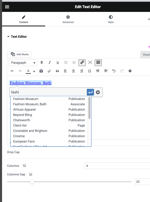Toggle the toolbar toggle (kitchen sink) icon
Viewport: 150px width, 202px height.
pyautogui.click(x=98, y=63)
